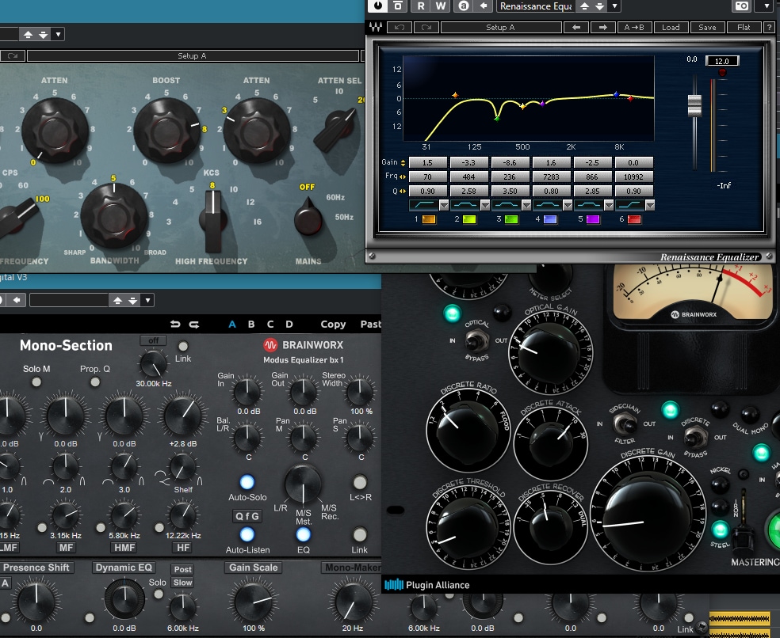Switch to setting B in the bx1 toolbar
This screenshot has width=780, height=638.
[x=251, y=325]
